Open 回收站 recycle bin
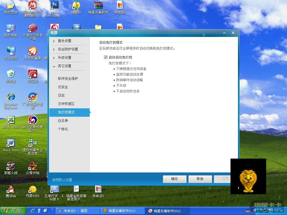This screenshot has height=215, width=287. 11,76
